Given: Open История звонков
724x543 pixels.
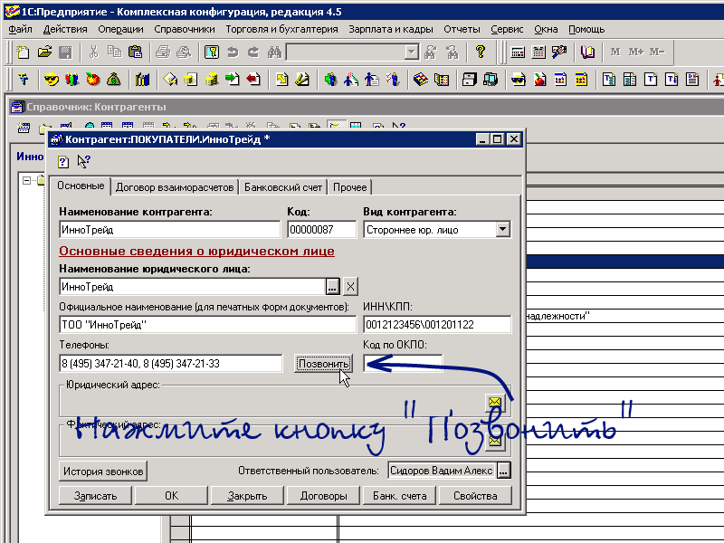Looking at the screenshot, I should (x=103, y=471).
